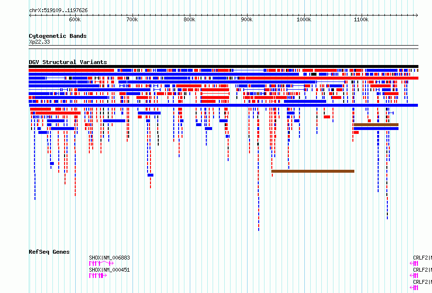The height and width of the screenshot is (293, 432).
Task: Select the Xp22.33 band label
Action: [39, 42]
